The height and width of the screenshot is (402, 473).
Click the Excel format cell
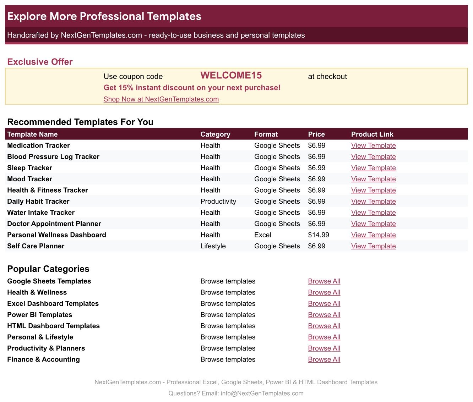click(x=263, y=235)
